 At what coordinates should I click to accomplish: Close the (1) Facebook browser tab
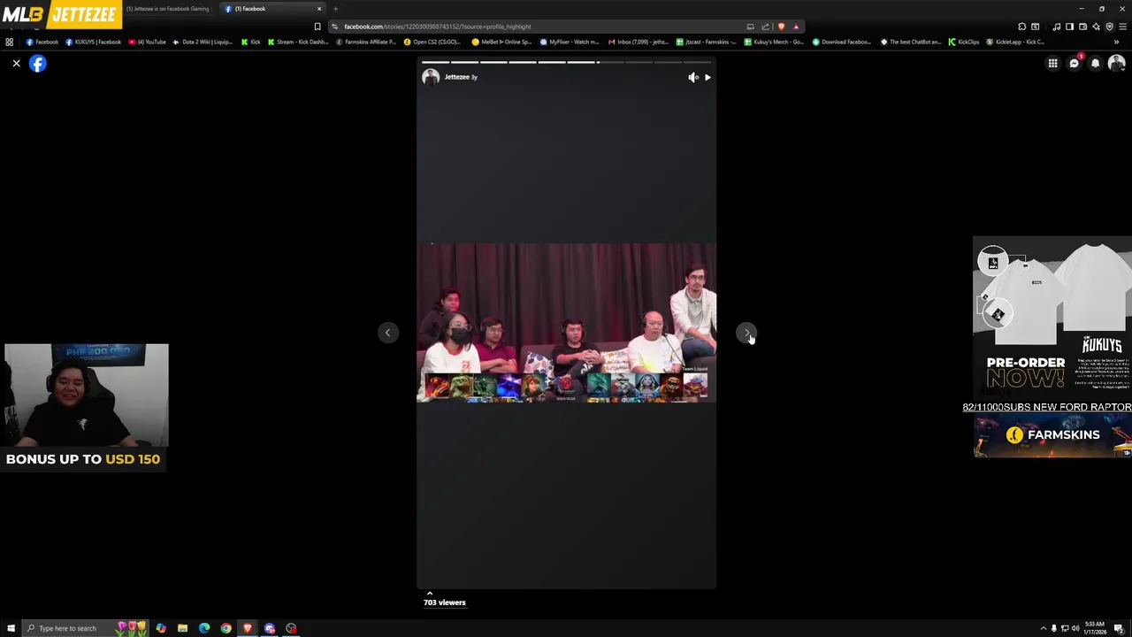tap(319, 9)
